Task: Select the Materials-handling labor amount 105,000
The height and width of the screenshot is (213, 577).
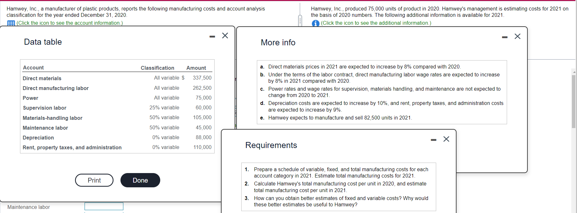Action: (202, 117)
